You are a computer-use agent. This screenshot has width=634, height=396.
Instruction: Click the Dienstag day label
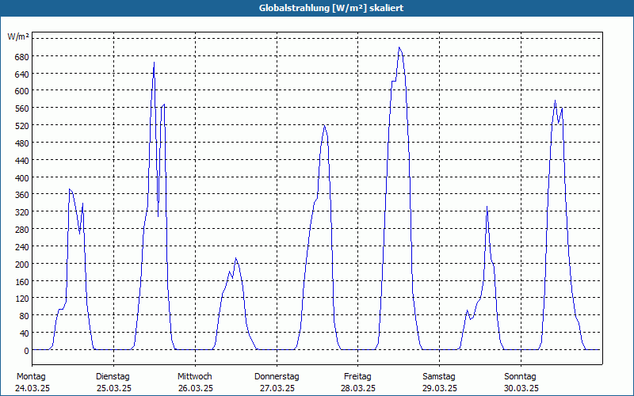pos(113,377)
